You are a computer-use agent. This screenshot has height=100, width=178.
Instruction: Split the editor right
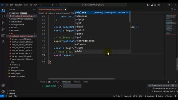pos(172,9)
